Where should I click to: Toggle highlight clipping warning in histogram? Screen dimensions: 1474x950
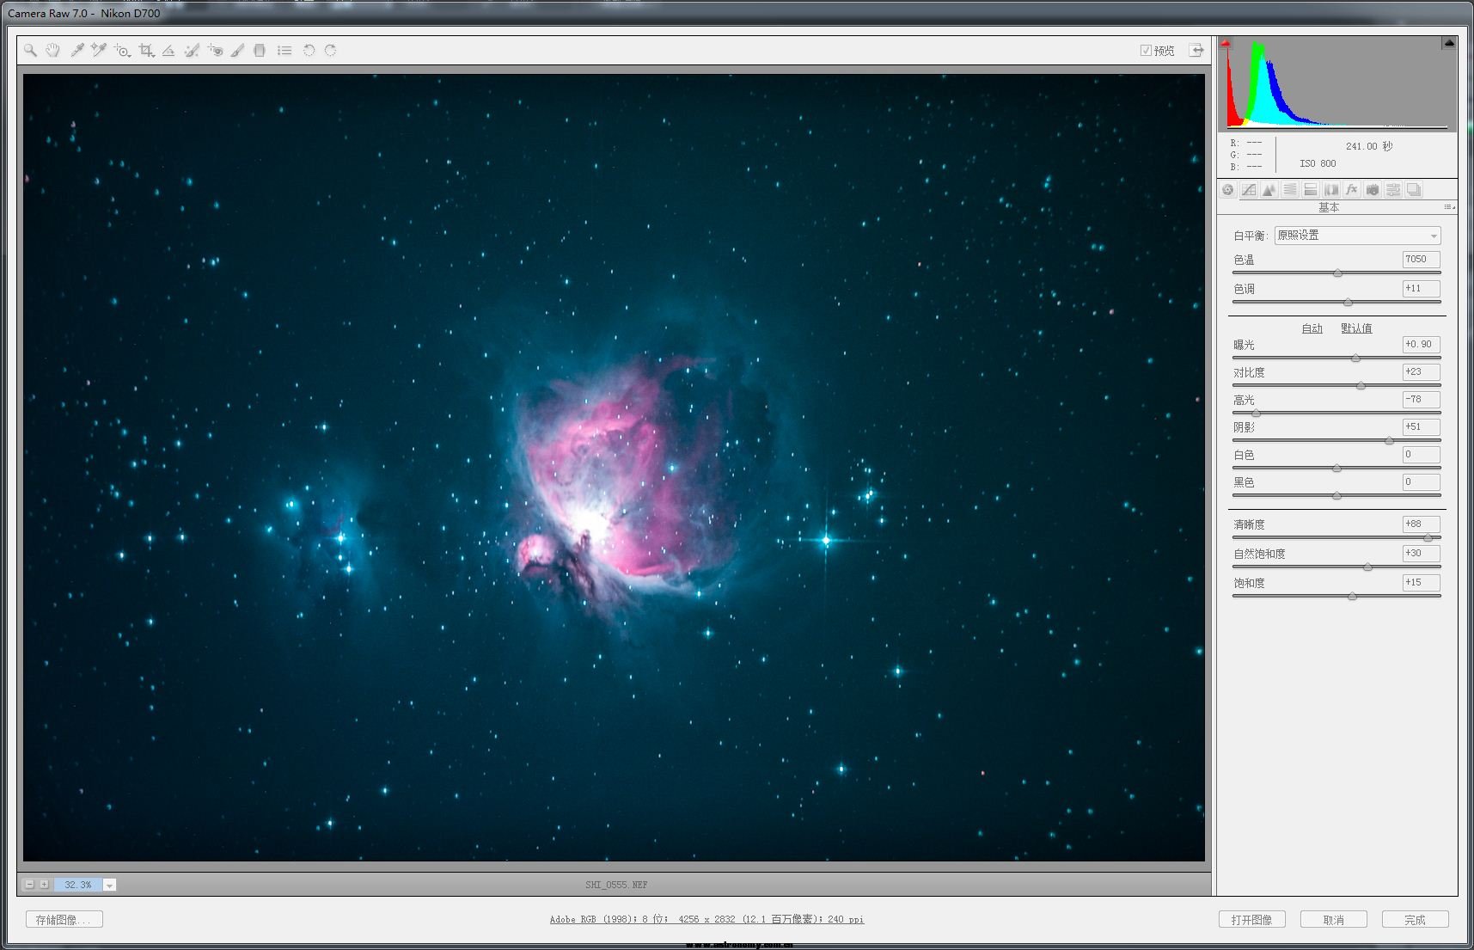[x=1449, y=43]
